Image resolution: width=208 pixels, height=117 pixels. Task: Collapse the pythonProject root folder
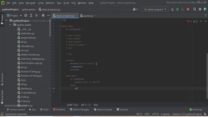(6, 20)
